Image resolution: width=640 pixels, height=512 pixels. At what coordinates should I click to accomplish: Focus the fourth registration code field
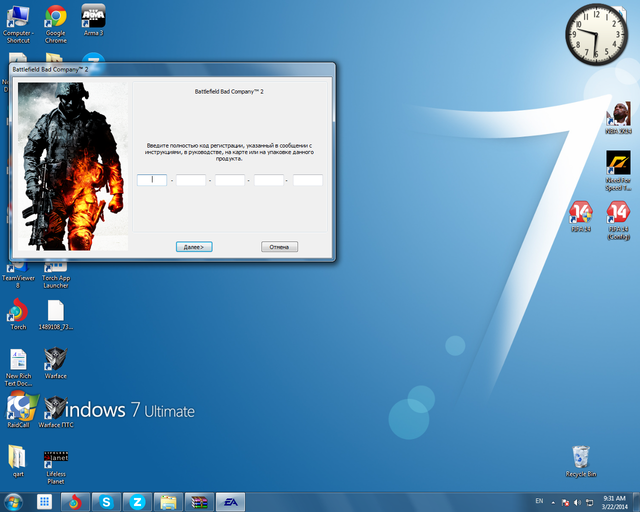(x=269, y=180)
